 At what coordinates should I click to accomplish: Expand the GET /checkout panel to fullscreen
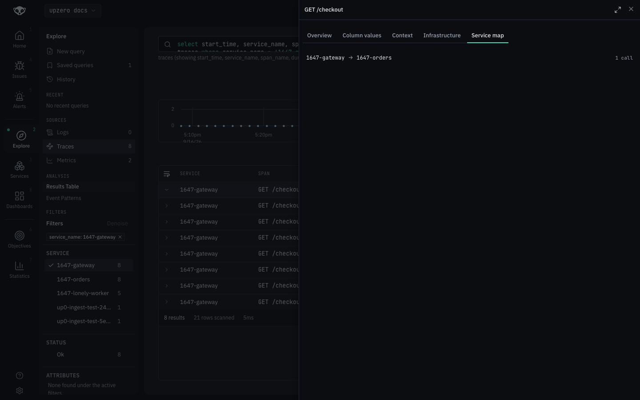(x=618, y=10)
